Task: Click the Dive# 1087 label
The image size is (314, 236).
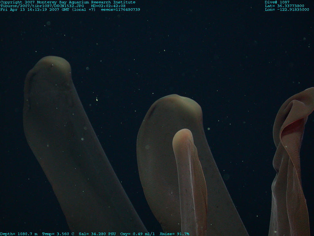Action: [277, 2]
